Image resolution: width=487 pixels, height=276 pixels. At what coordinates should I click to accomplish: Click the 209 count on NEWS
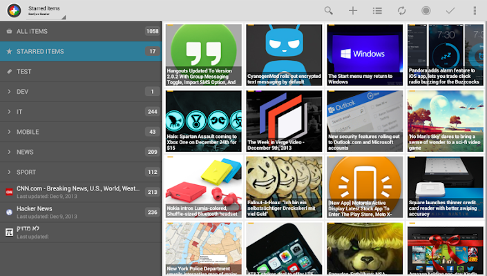(153, 152)
